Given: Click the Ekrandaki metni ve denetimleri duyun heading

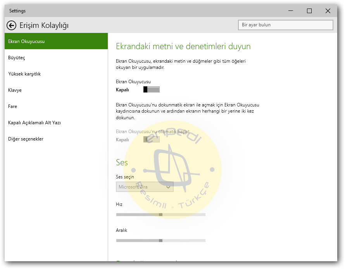Looking at the screenshot, I should tap(183, 46).
